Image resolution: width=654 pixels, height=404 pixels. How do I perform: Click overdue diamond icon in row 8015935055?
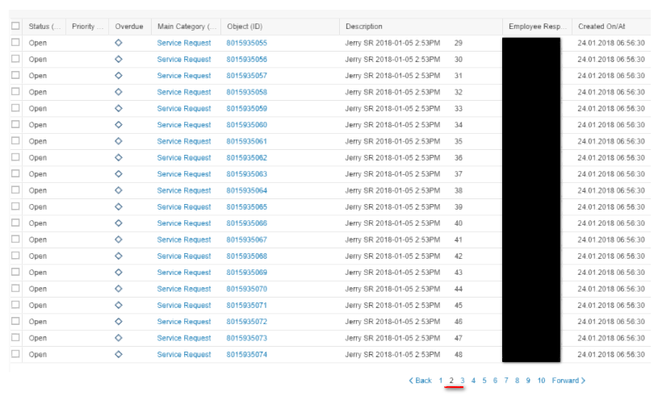pyautogui.click(x=119, y=43)
